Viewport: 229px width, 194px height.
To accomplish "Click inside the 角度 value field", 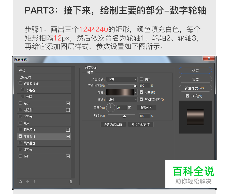I will tap(121, 107).
